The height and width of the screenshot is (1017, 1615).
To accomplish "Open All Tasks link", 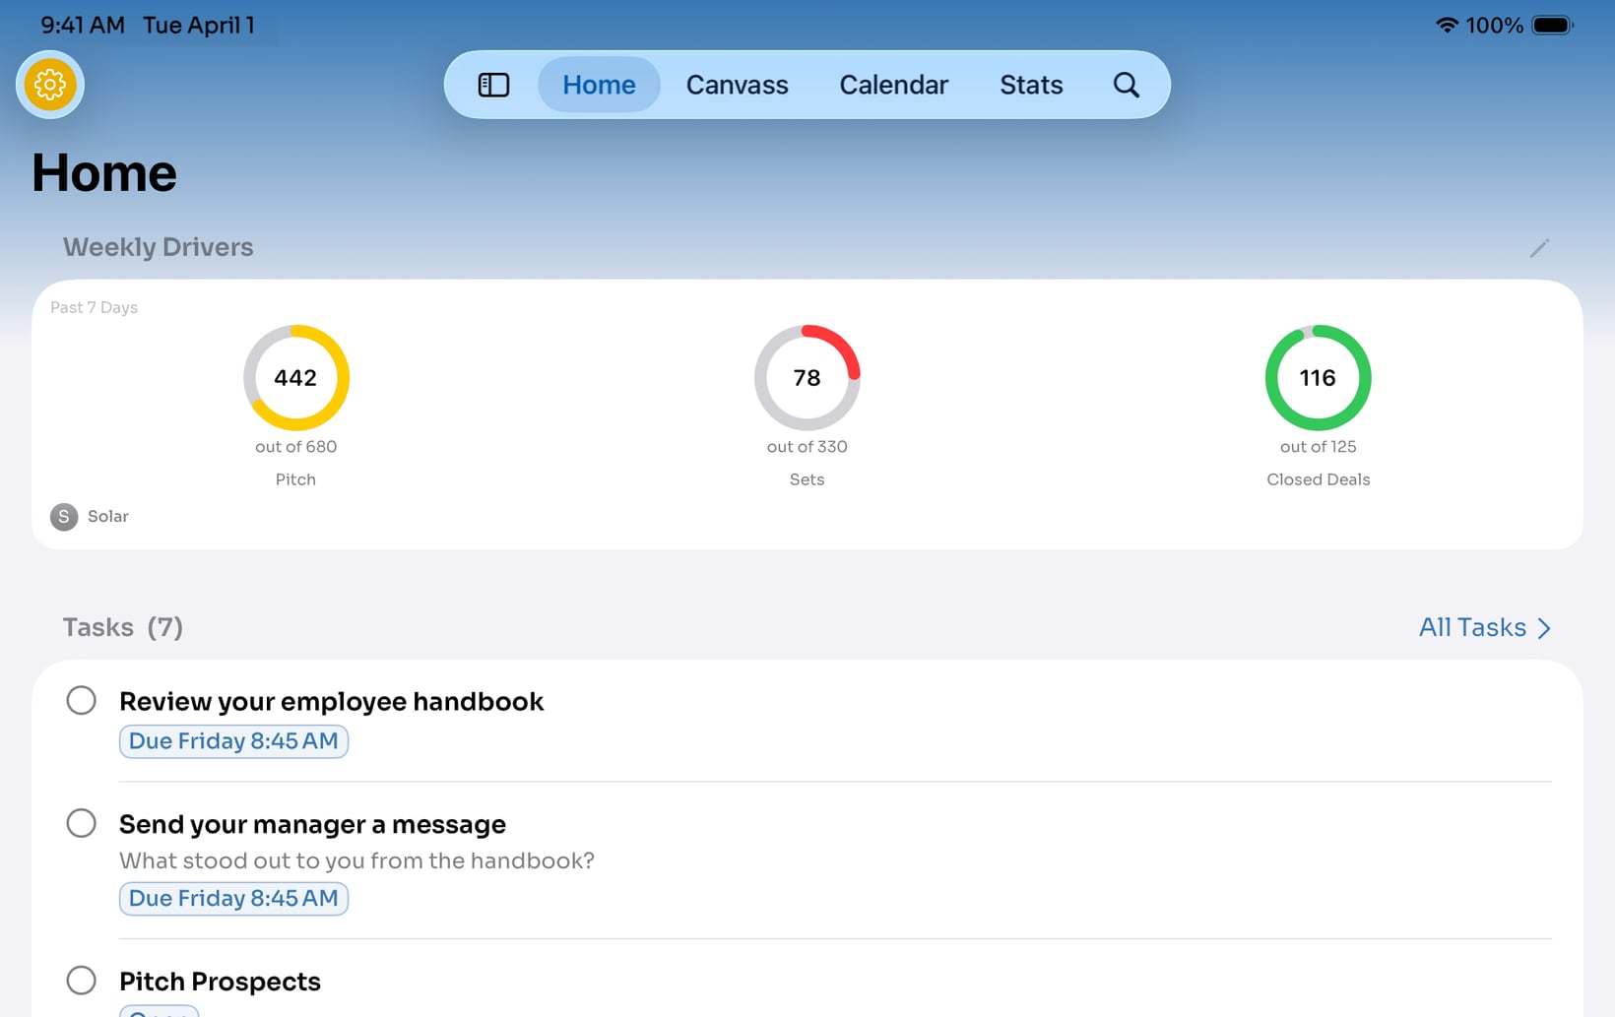I will pos(1485,627).
